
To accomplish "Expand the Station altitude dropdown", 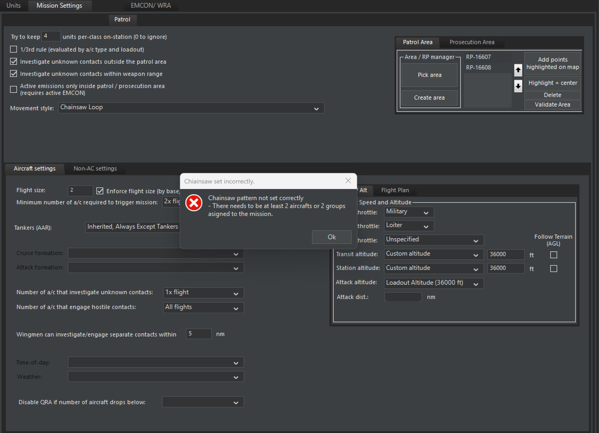I will click(x=433, y=268).
